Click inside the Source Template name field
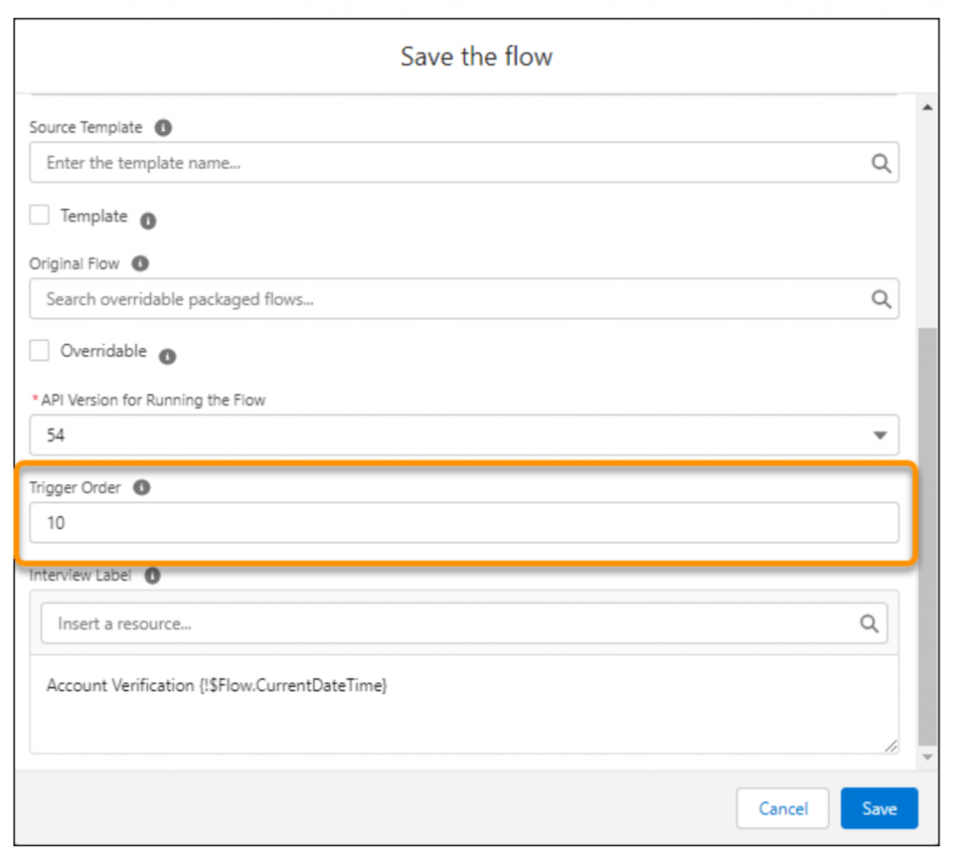The width and height of the screenshot is (960, 862). click(x=450, y=163)
